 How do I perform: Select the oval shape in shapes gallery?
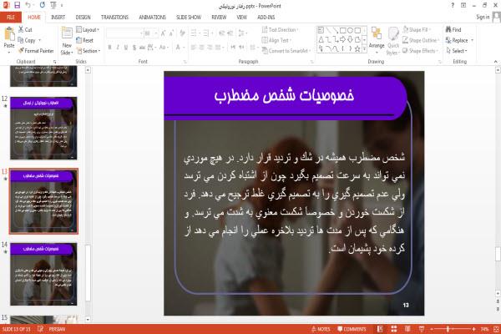(350, 30)
